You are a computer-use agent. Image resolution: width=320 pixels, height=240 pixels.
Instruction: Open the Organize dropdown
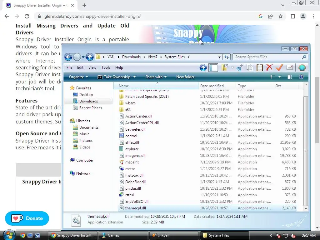pos(78,77)
